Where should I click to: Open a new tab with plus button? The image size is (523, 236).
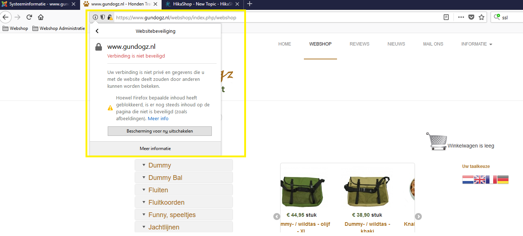[250, 4]
